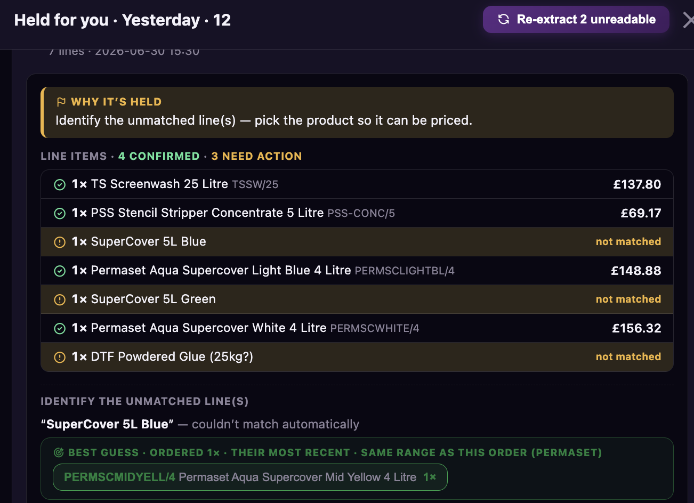Click the 4 CONFIRMED count label
Viewport: 694px width, 503px height.
[159, 156]
